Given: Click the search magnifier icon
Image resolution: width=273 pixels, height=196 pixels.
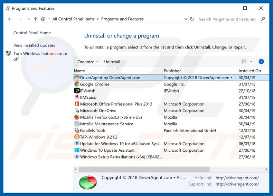Looking at the screenshot, I should 263,19.
